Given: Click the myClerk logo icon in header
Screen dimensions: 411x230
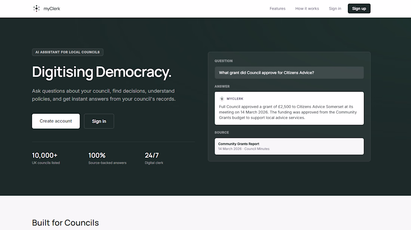Looking at the screenshot, I should coord(37,8).
